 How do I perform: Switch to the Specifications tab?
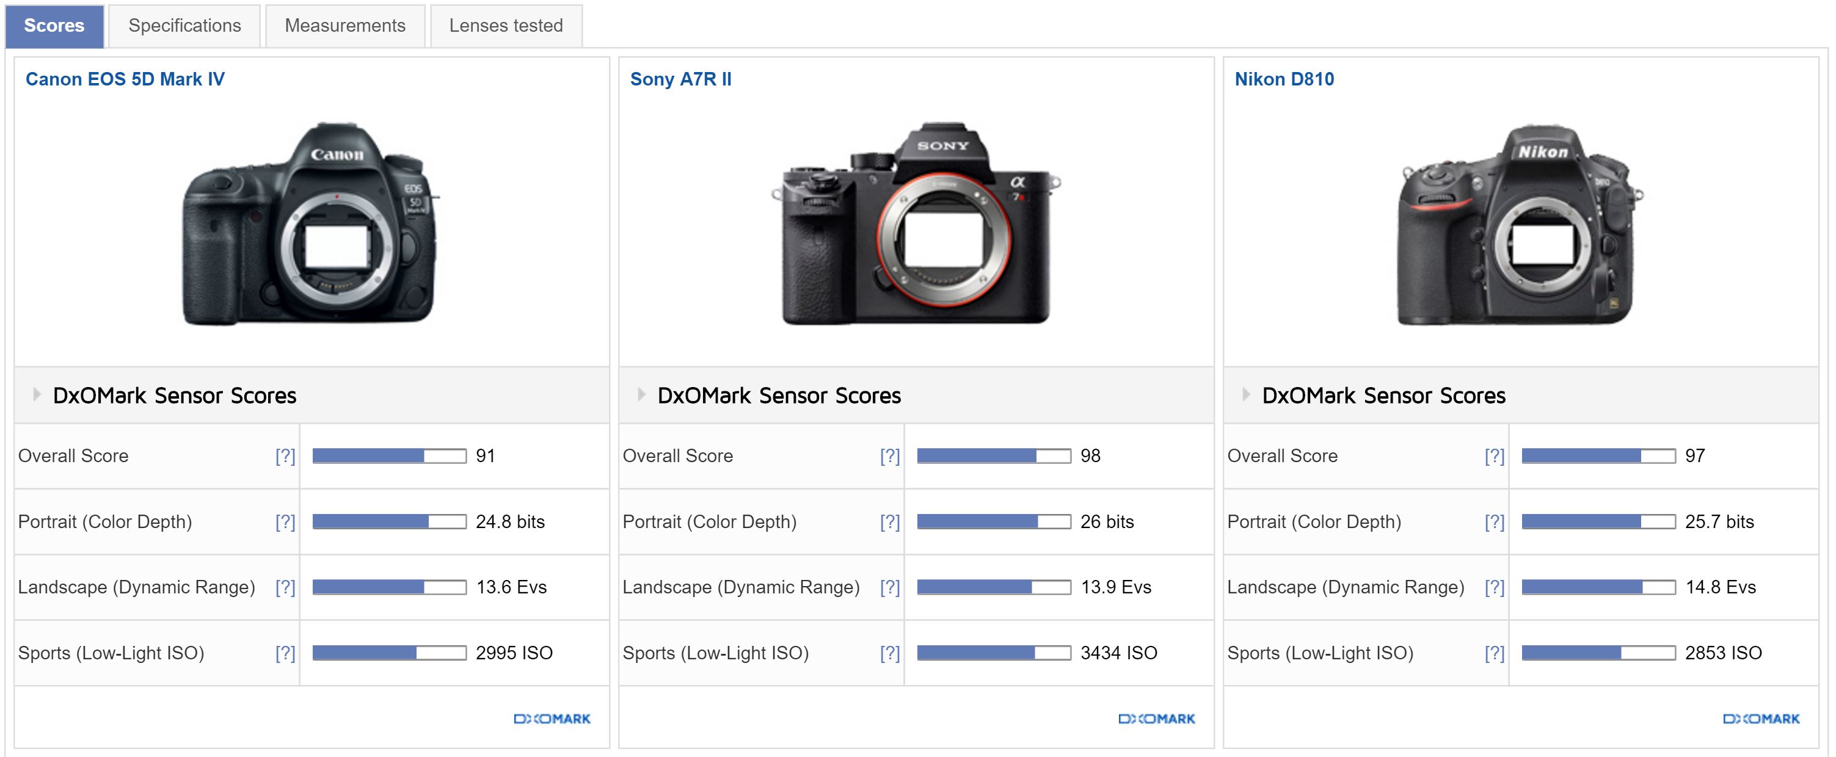(184, 26)
